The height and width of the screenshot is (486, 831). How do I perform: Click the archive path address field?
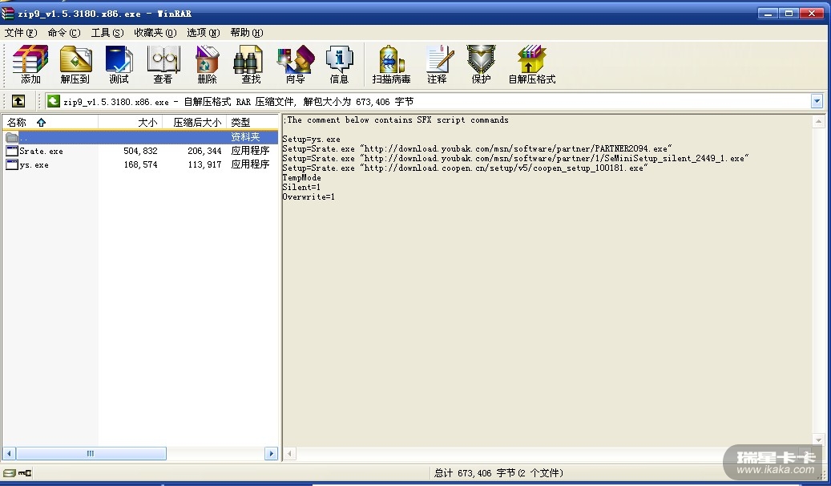click(434, 101)
